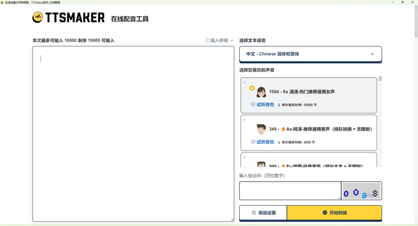Click the TTSMAKER wordmark text
This screenshot has width=418, height=226.
(75, 18)
